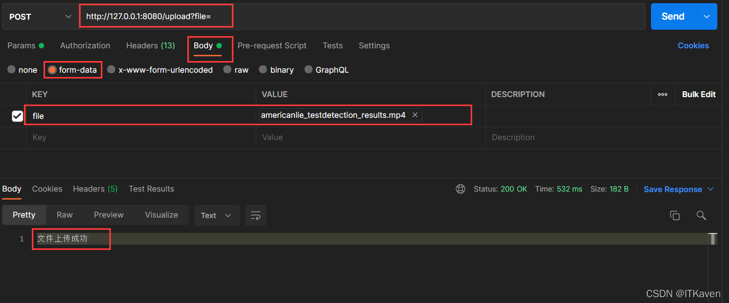
Task: Uncheck the file row checkbox
Action: 18,116
